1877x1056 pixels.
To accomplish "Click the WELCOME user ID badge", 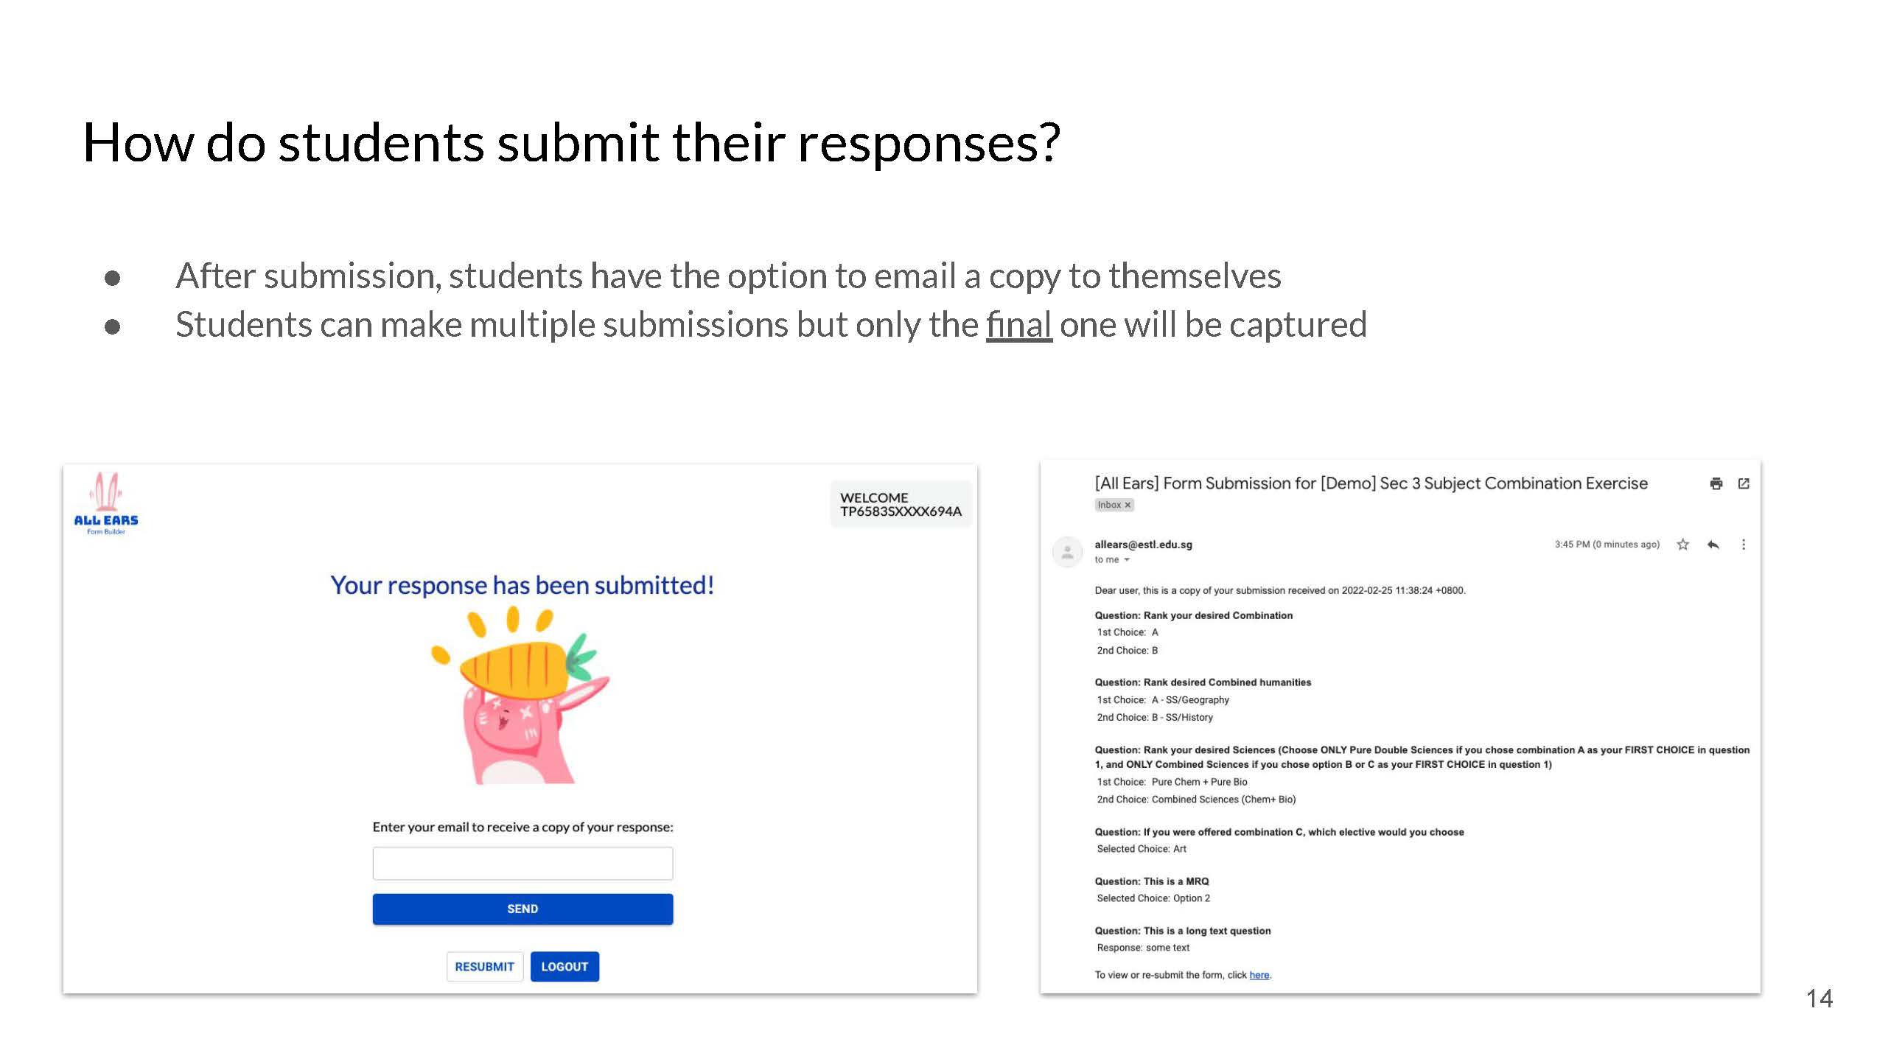I will [901, 505].
